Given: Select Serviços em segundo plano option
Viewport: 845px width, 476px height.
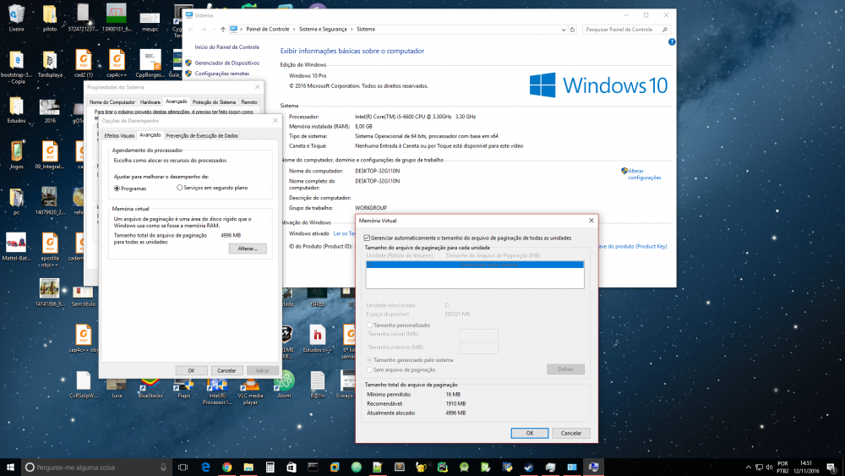Looking at the screenshot, I should pyautogui.click(x=180, y=188).
